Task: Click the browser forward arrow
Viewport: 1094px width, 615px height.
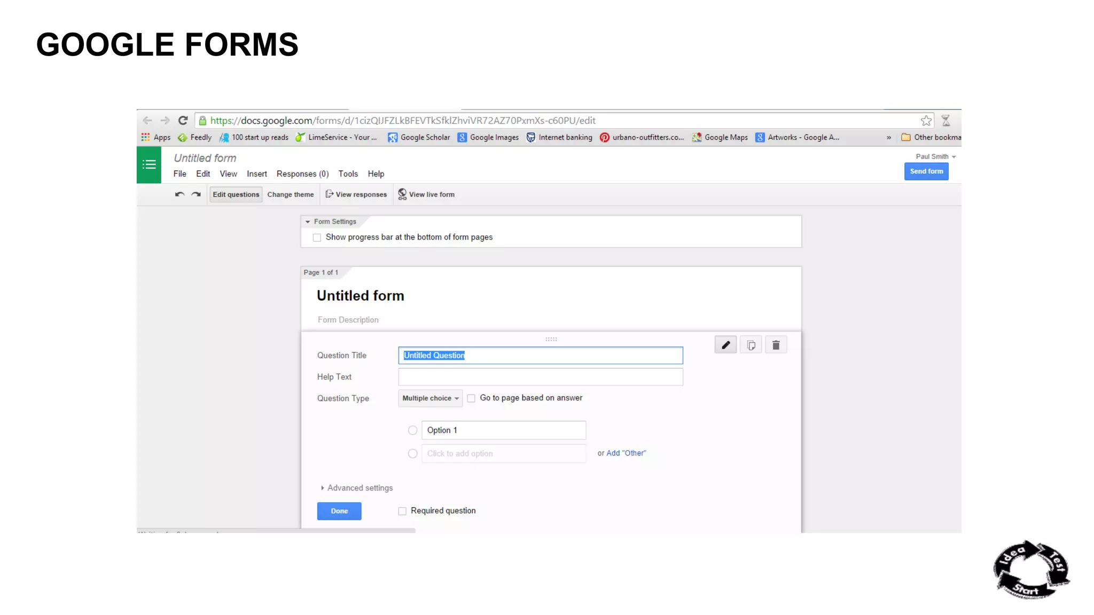Action: click(x=165, y=121)
